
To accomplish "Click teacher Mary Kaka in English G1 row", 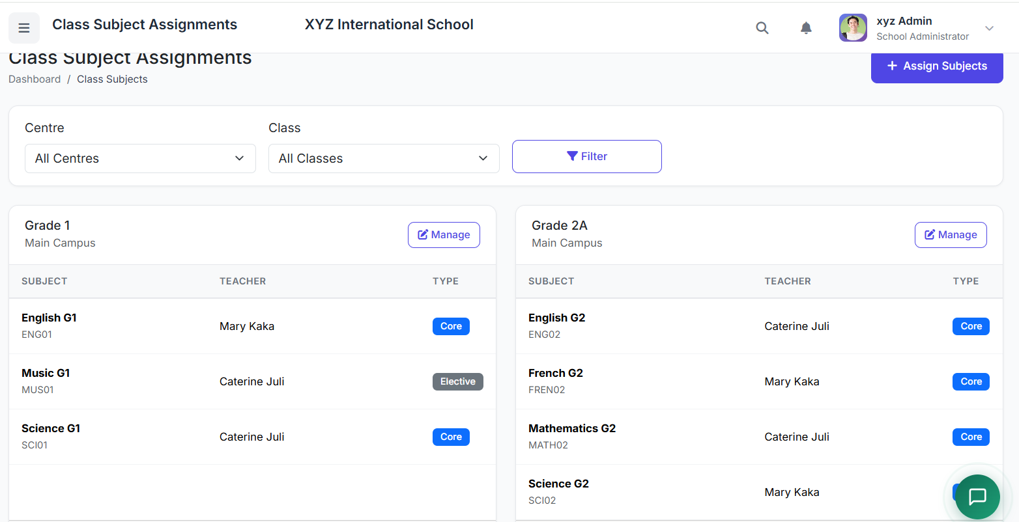I will pos(247,326).
